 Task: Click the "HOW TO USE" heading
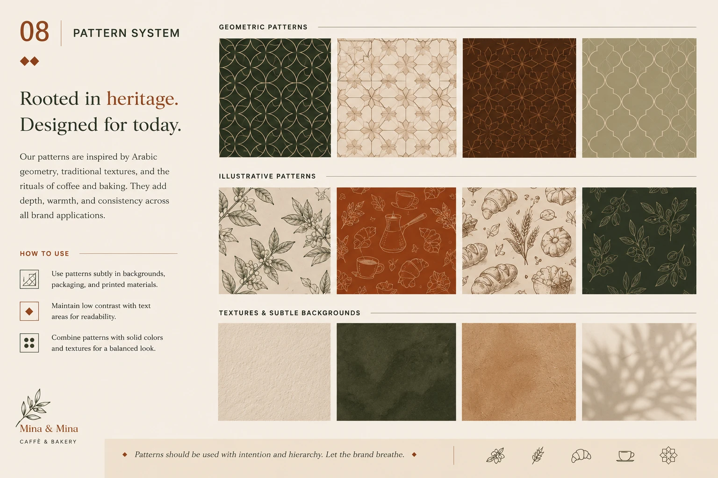[44, 253]
